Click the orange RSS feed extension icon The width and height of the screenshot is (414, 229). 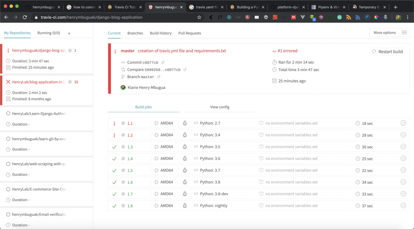click(x=349, y=17)
